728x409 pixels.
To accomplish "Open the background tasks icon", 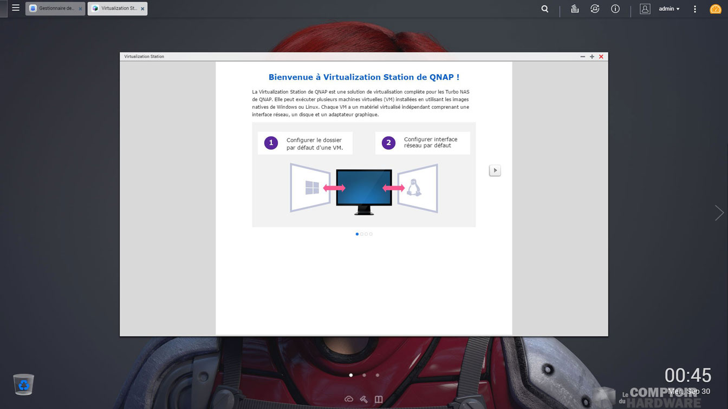I will pos(575,9).
